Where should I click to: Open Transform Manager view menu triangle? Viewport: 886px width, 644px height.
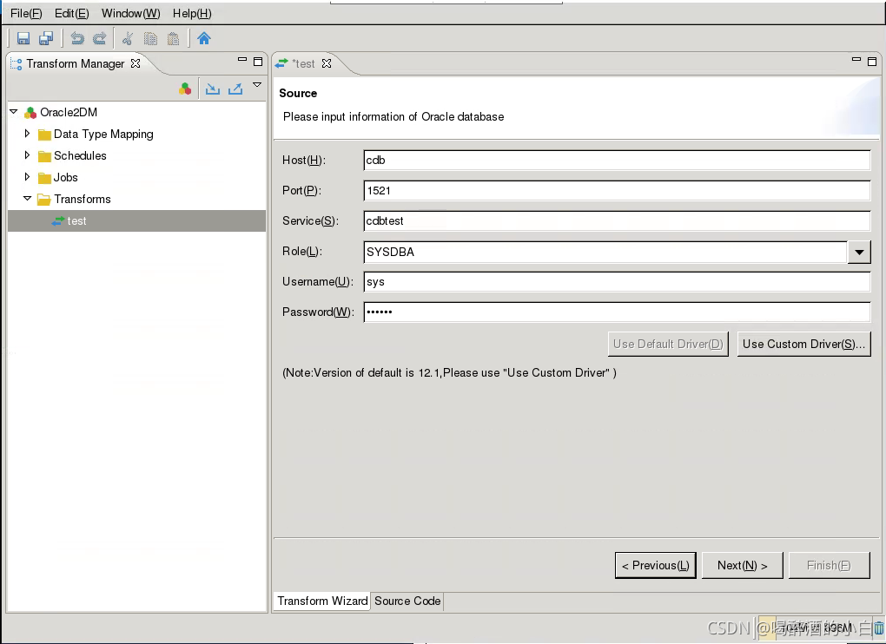(x=257, y=85)
